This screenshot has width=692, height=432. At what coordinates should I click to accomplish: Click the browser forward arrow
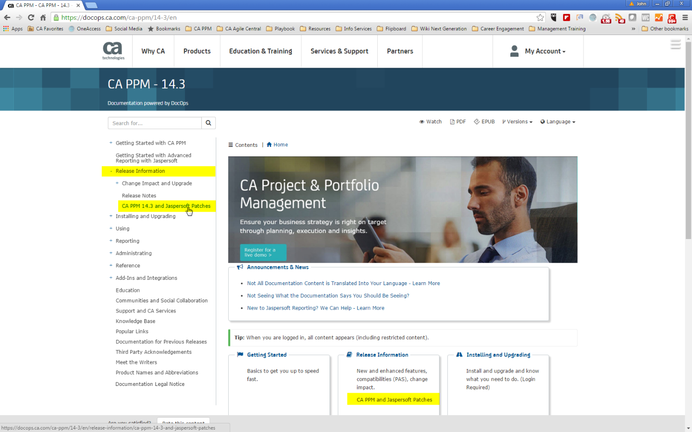pyautogui.click(x=19, y=17)
